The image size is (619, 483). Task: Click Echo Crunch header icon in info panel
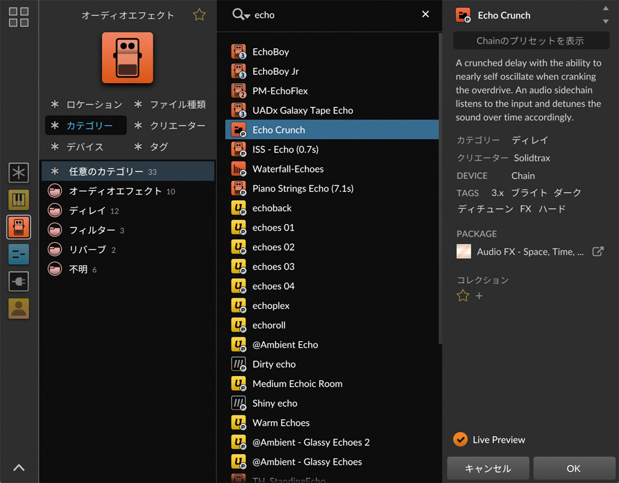(x=463, y=15)
